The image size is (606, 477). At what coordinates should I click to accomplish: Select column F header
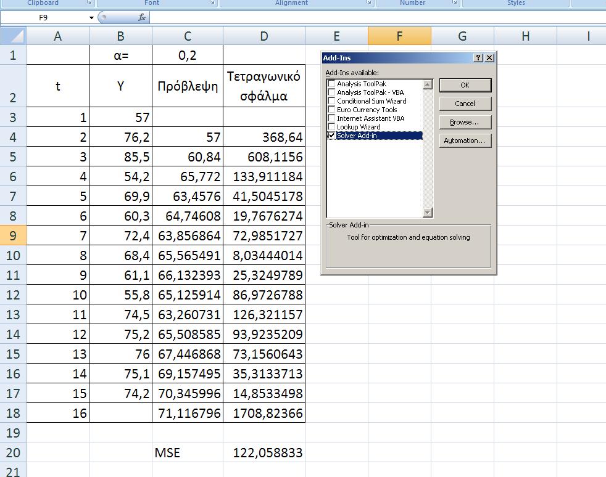point(400,36)
